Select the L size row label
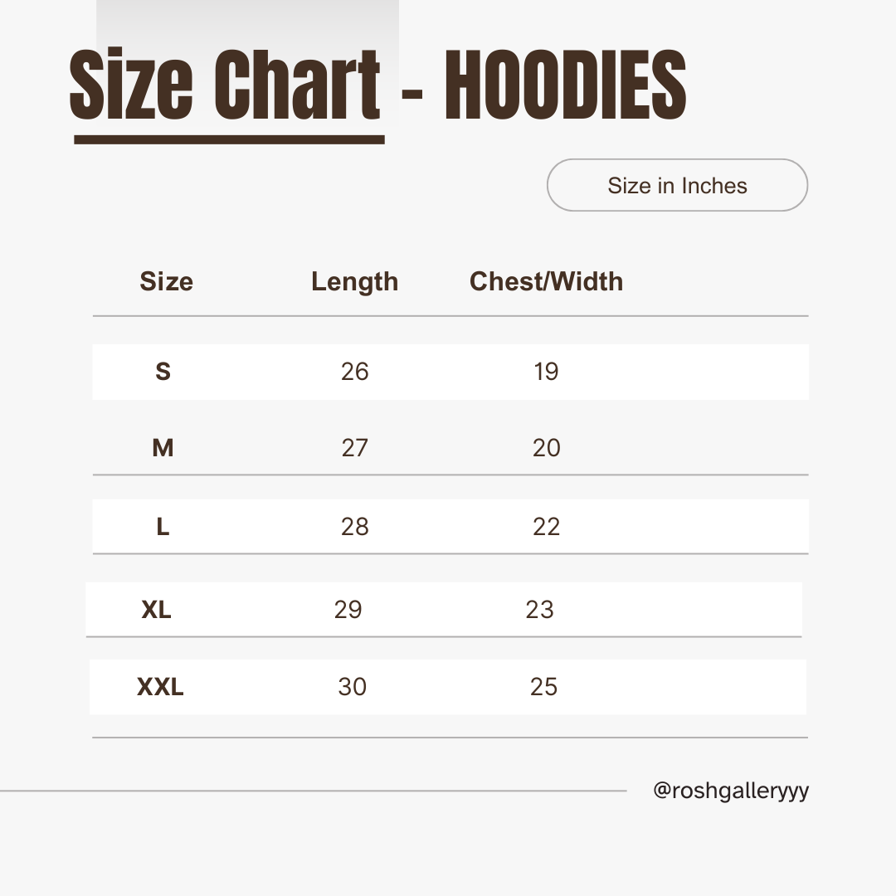Viewport: 896px width, 896px height. (163, 527)
